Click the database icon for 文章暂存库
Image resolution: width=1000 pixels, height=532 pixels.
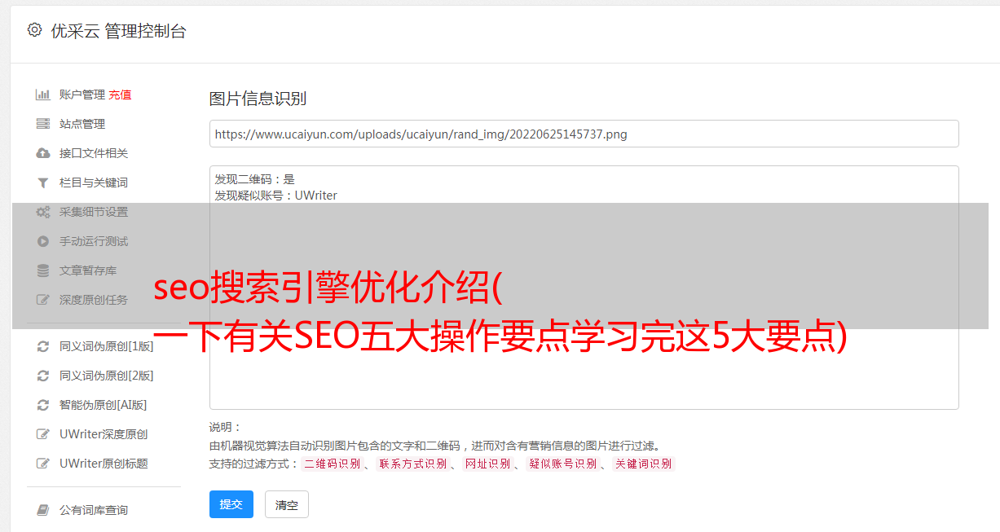tap(43, 270)
